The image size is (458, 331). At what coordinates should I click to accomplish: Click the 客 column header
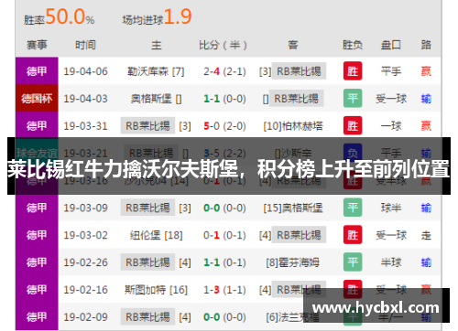coord(292,45)
